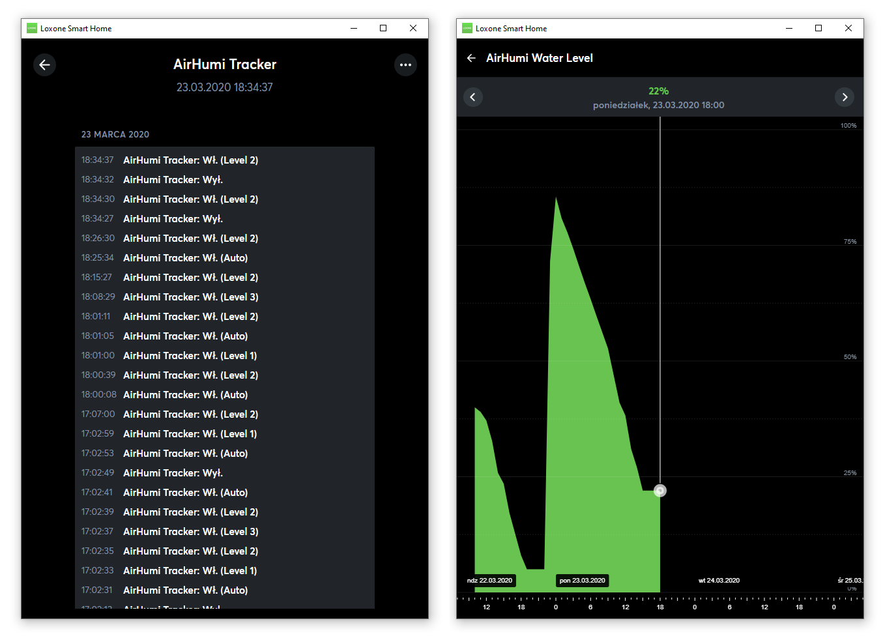The image size is (883, 638).
Task: Select the 17:02:49 Wył. entry
Action: coord(225,473)
